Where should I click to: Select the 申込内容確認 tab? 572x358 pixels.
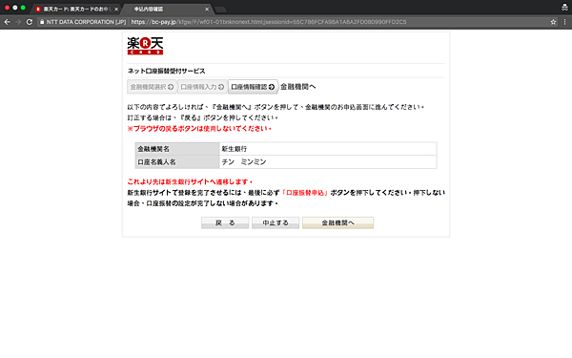pyautogui.click(x=167, y=10)
